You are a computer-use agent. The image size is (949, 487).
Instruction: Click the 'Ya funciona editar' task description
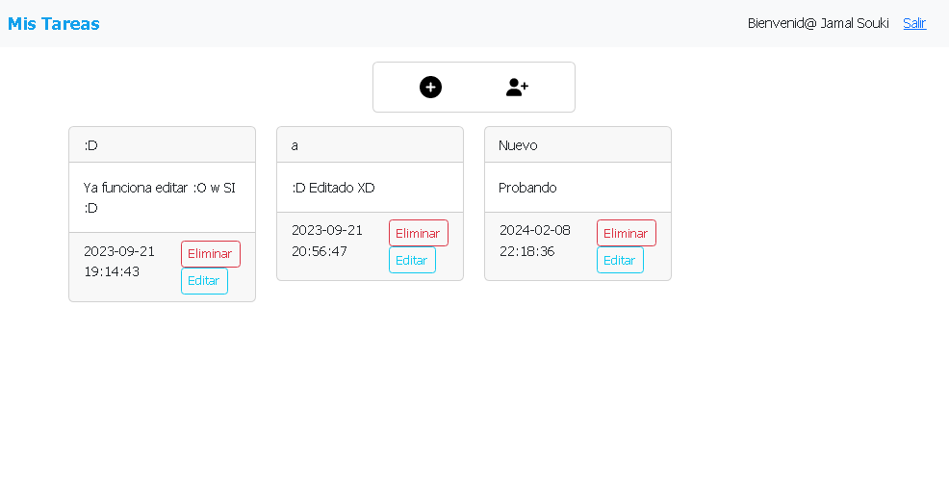click(x=160, y=198)
